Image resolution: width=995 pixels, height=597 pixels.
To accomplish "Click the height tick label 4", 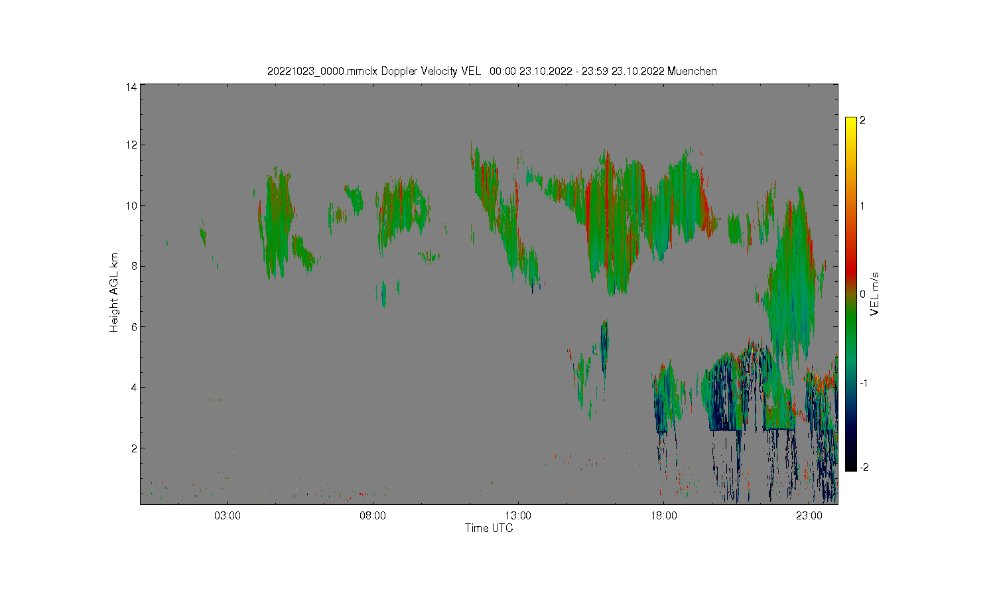I will pyautogui.click(x=133, y=387).
